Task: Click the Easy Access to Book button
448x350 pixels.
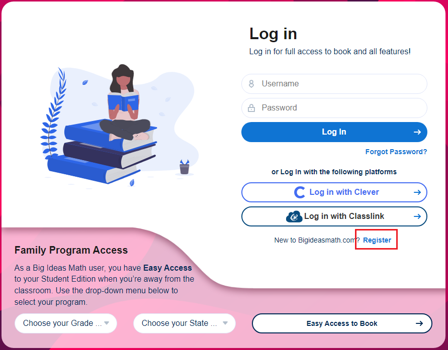Action: 342,323
